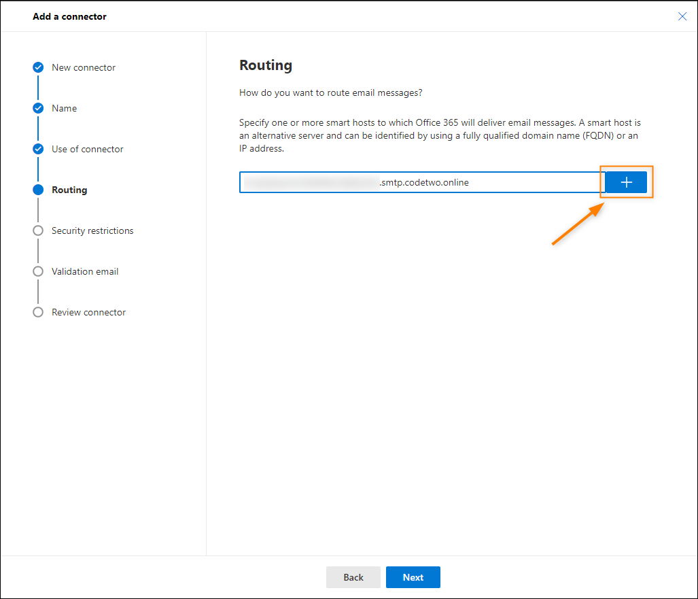The height and width of the screenshot is (599, 698).
Task: Go to the Use of connector step
Action: (x=87, y=149)
